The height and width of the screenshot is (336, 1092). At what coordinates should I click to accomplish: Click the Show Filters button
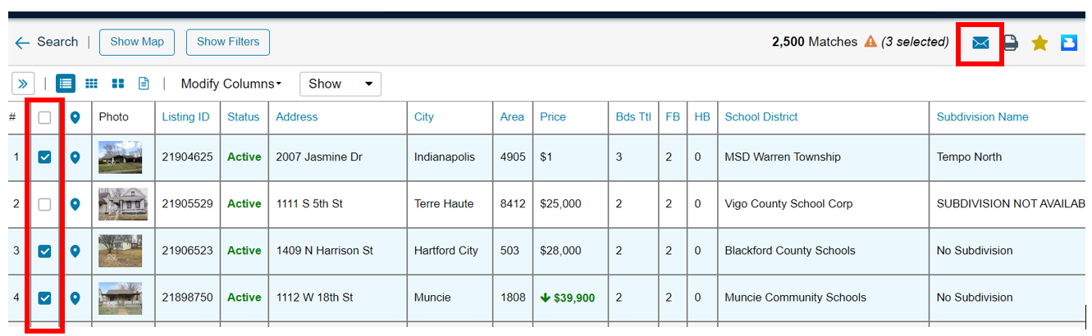tap(228, 42)
